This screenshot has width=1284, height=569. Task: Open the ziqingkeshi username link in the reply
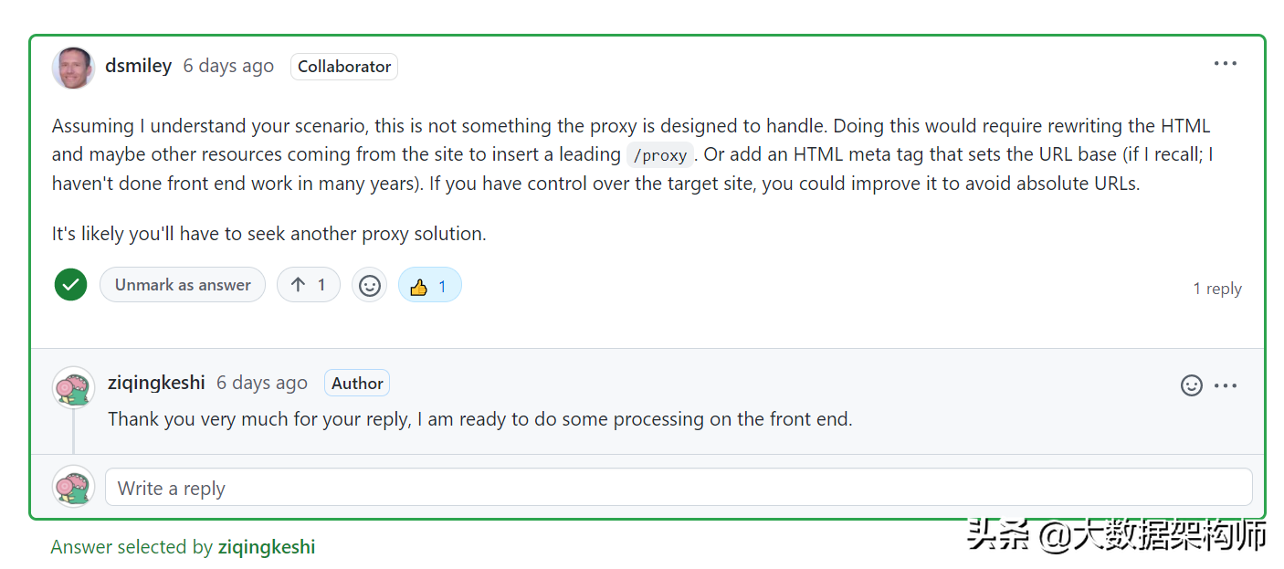[156, 383]
